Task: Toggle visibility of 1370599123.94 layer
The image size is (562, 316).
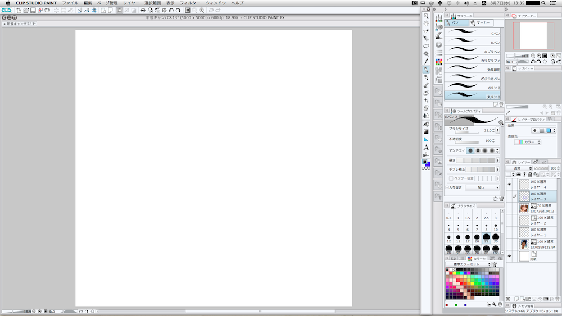Action: tap(509, 244)
